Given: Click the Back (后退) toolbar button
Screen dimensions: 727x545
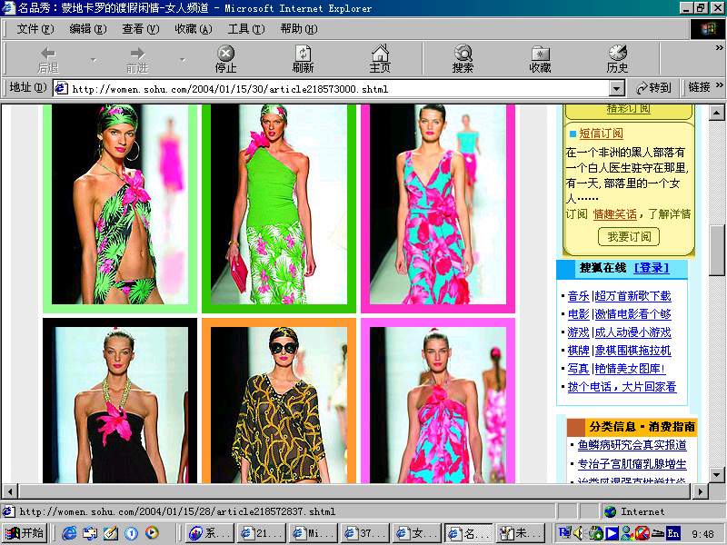Looking at the screenshot, I should tap(48, 59).
